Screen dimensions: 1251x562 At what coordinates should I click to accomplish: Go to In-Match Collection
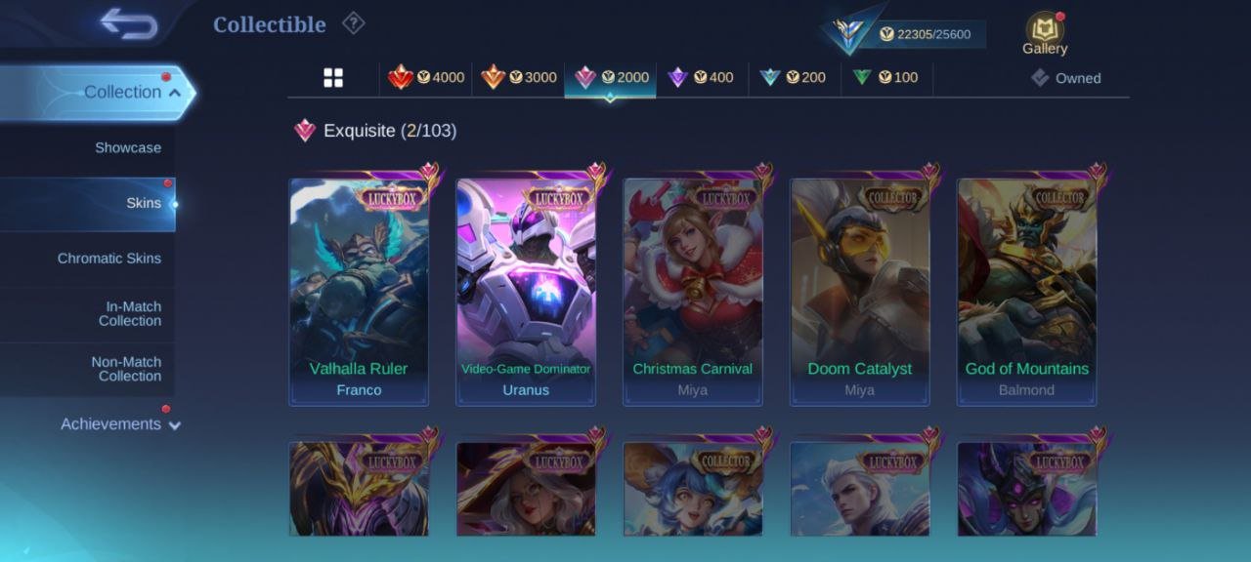(130, 313)
